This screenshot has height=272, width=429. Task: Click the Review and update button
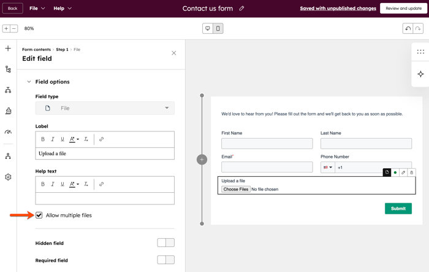(x=403, y=9)
